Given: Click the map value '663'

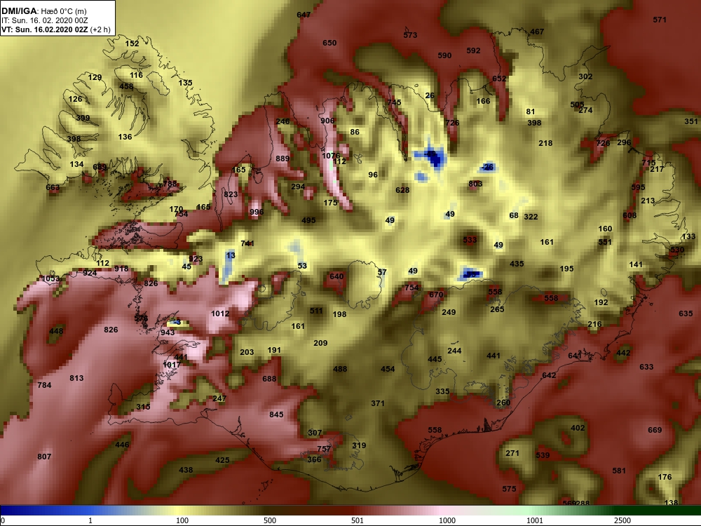Looking at the screenshot, I should (x=53, y=187).
